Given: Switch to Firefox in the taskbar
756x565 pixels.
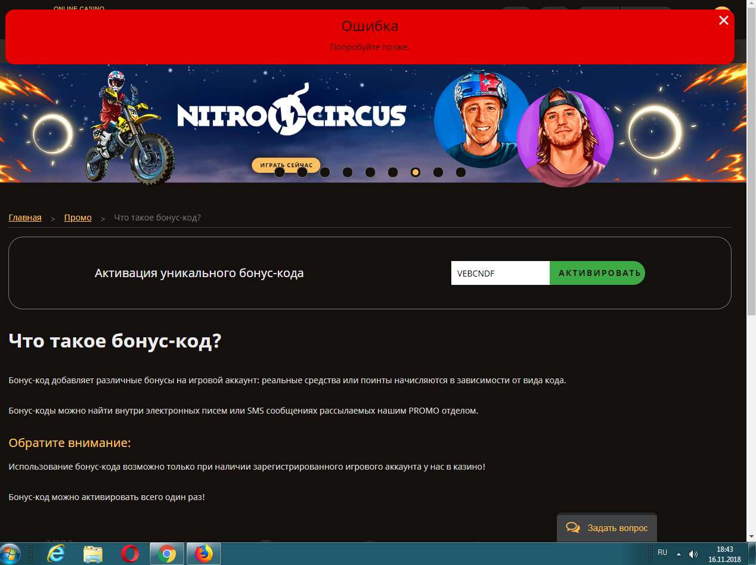Looking at the screenshot, I should coord(204,554).
